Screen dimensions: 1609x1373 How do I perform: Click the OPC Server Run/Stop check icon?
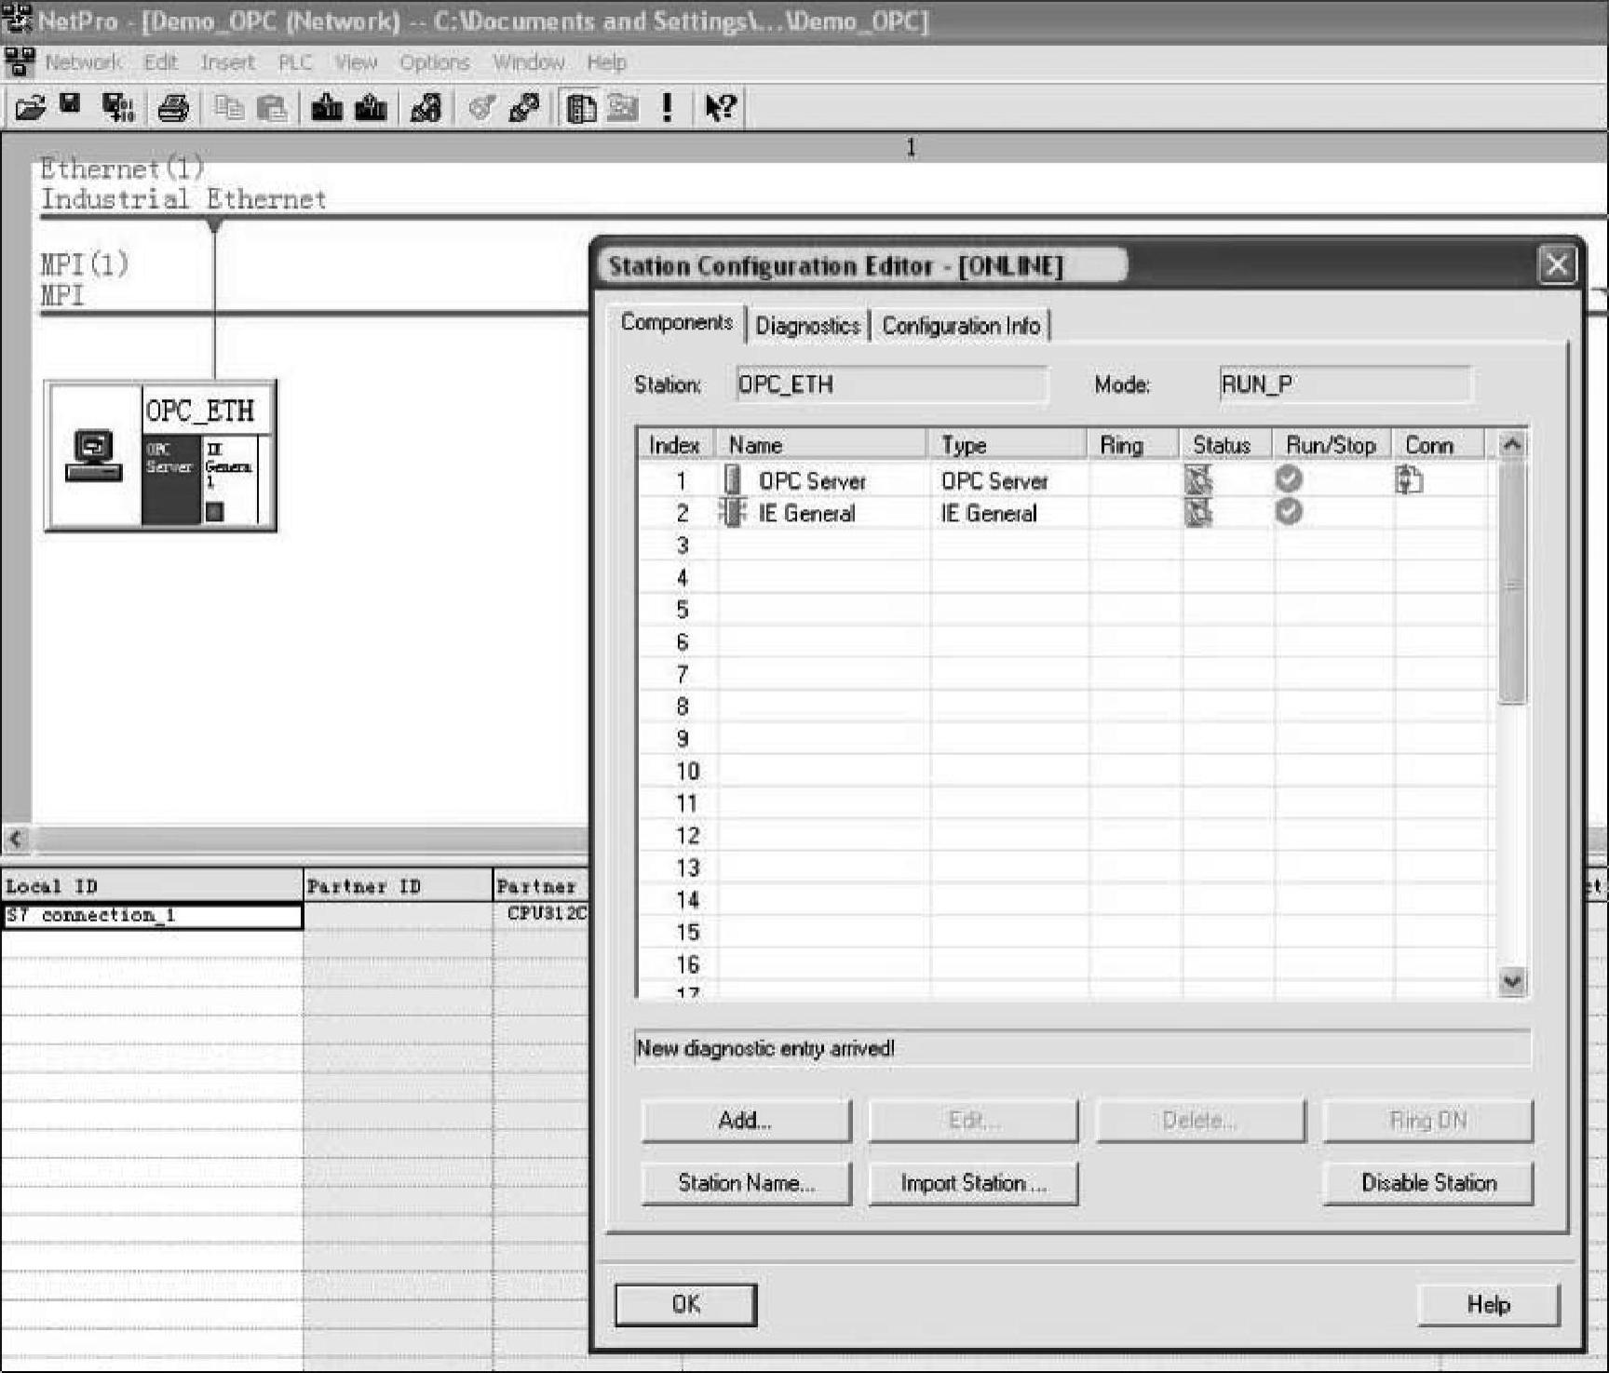[1290, 479]
